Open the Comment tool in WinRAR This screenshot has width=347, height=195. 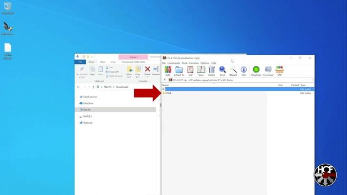tap(268, 71)
